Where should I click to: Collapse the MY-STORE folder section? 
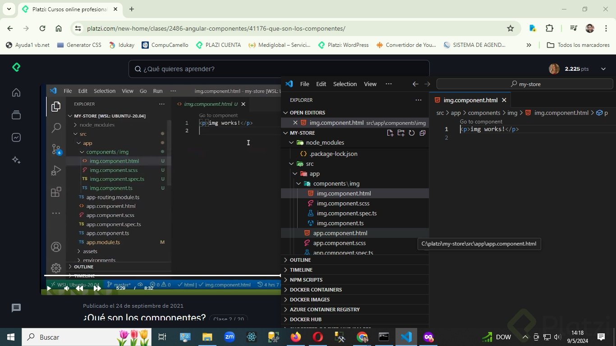[303, 133]
